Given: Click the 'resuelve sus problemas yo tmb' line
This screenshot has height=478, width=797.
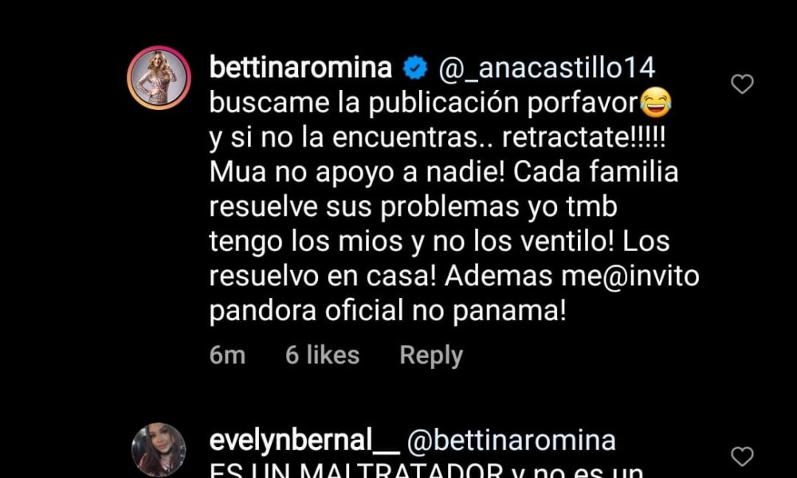Looking at the screenshot, I should pos(413,208).
